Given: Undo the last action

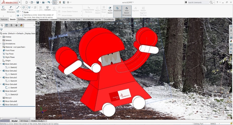Looking at the screenshot, I should [x=49, y=2].
